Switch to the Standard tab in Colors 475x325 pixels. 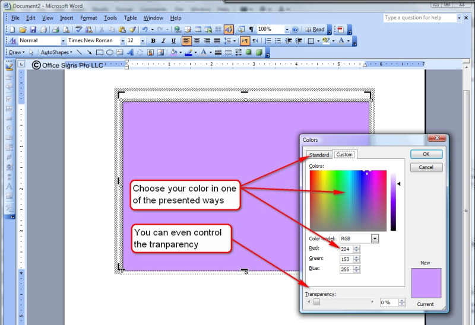pos(319,155)
